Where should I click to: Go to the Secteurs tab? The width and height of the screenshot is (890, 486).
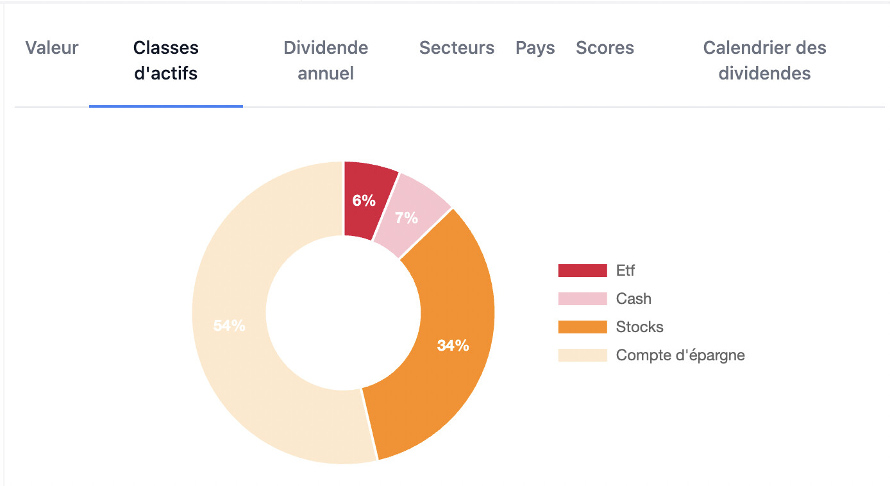tap(457, 48)
